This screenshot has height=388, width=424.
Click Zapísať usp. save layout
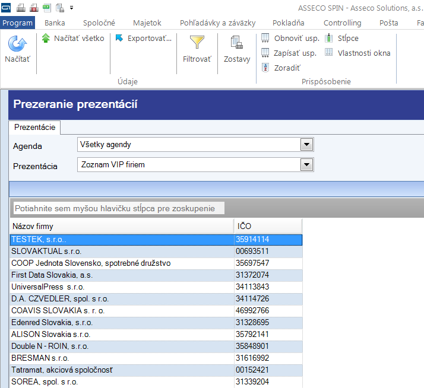point(289,53)
